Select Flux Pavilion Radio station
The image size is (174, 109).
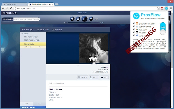31,37
